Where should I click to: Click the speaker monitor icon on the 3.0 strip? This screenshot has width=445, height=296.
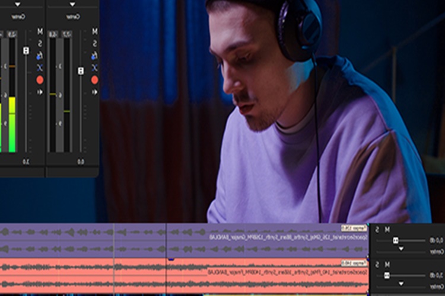coord(40,92)
